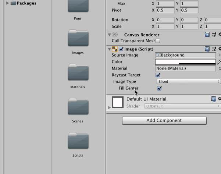
Task: Click the Add Component button
Action: pos(164,121)
